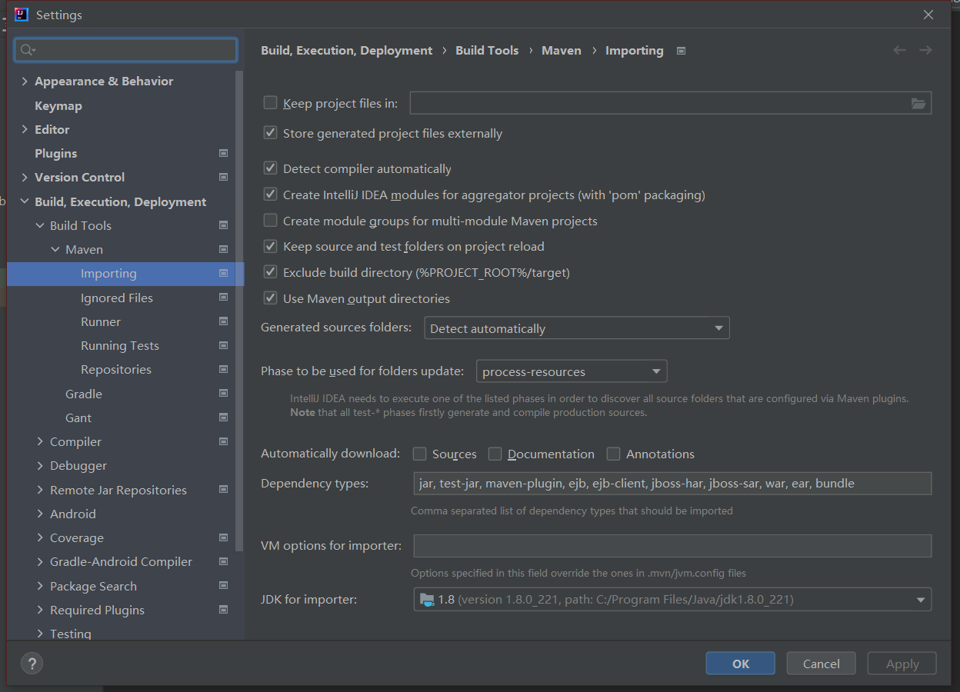This screenshot has width=960, height=692.
Task: Click the project icon beside Gradle
Action: 223,394
